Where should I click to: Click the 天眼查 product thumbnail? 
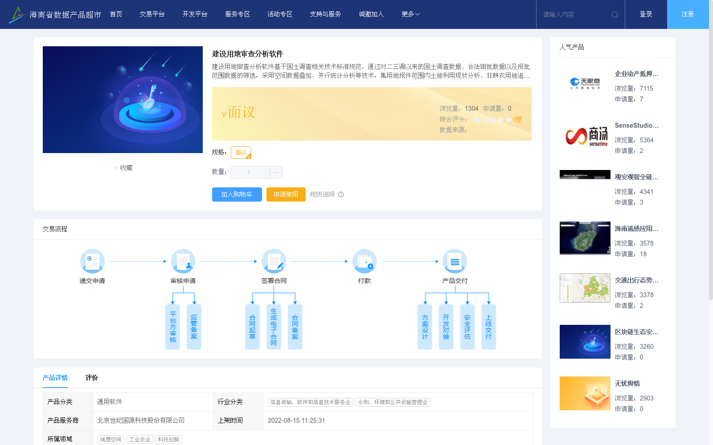(585, 84)
